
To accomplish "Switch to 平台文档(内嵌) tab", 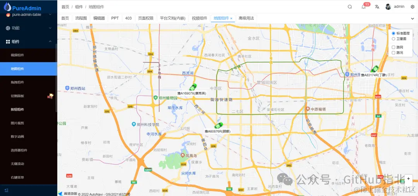I will tap(173, 18).
